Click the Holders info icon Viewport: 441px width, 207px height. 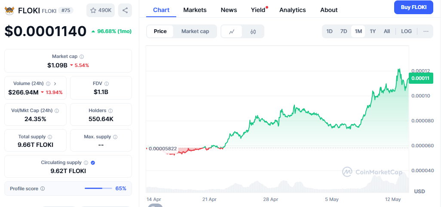click(110, 111)
